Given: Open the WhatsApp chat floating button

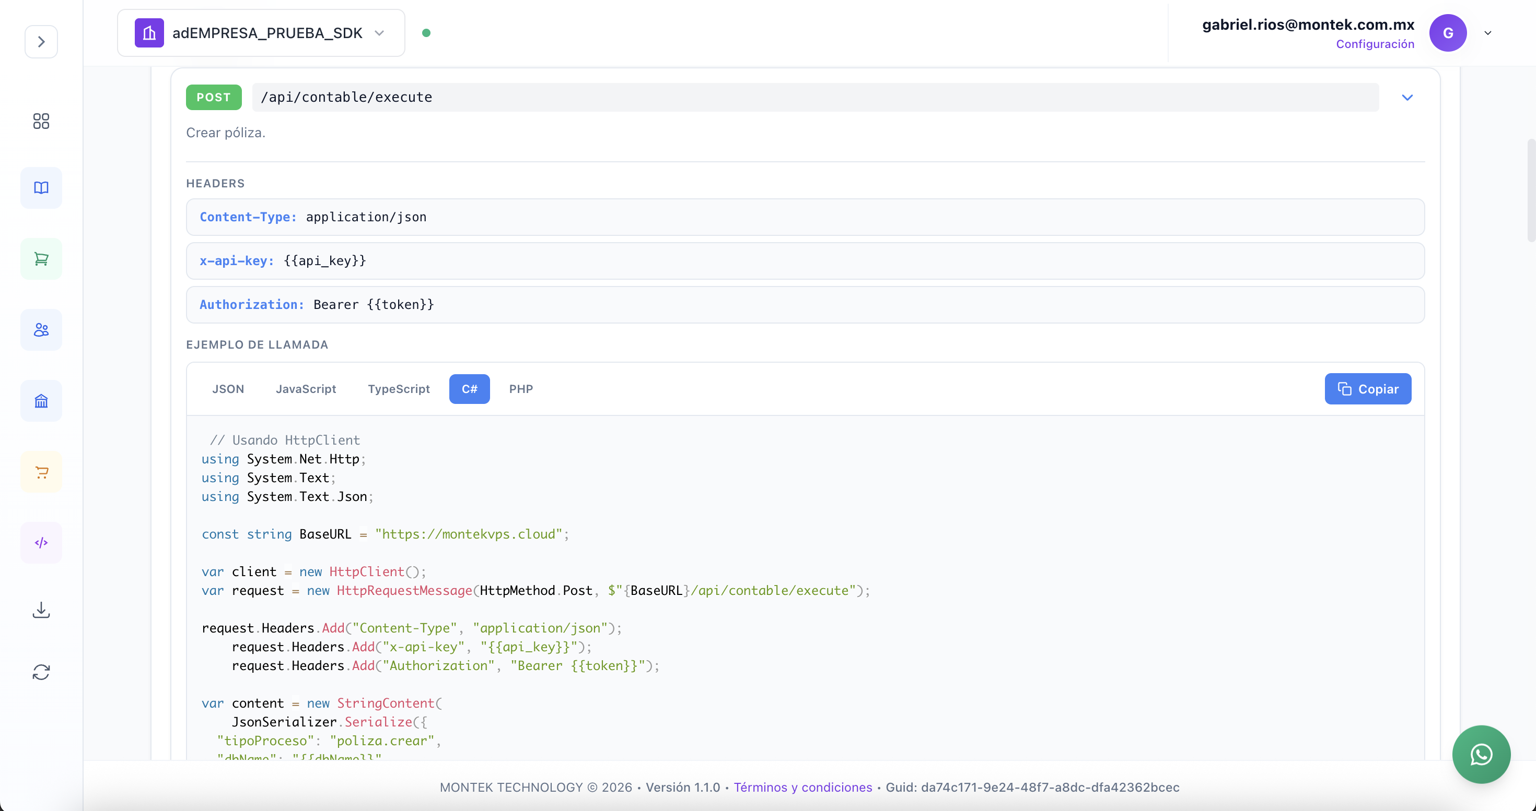Looking at the screenshot, I should pos(1481,755).
